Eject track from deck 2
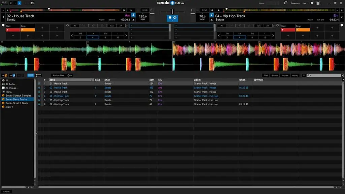The height and width of the screenshot is (194, 345). point(212,20)
